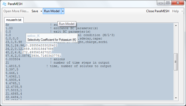Click the text '87.6,2,0.0876,'
This screenshot has width=186, height=106.
point(18,56)
